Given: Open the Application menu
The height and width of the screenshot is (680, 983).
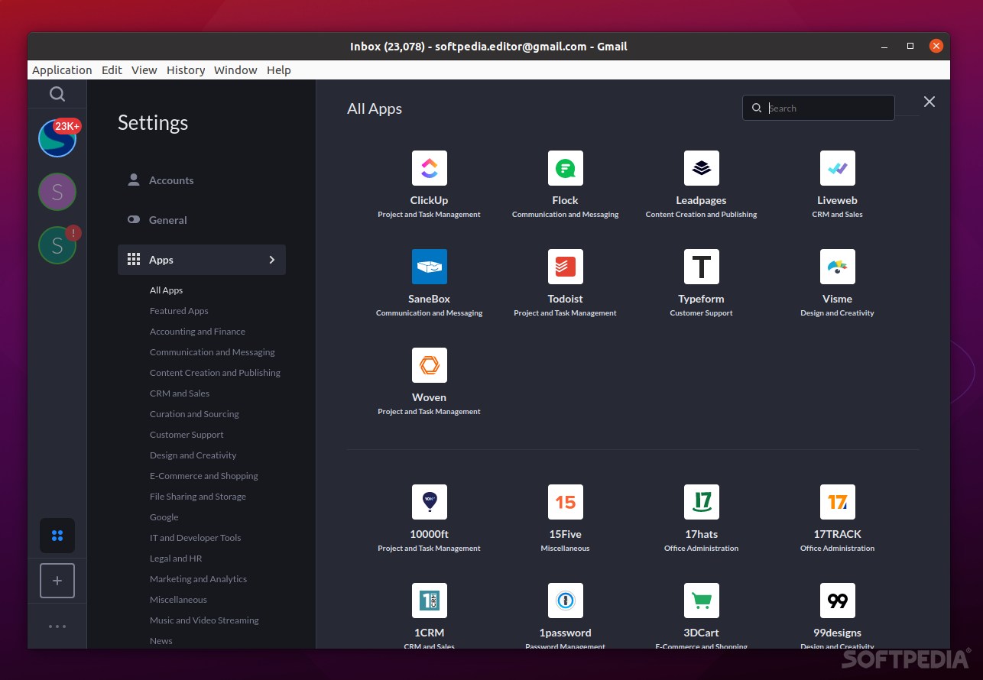Looking at the screenshot, I should click(x=62, y=70).
